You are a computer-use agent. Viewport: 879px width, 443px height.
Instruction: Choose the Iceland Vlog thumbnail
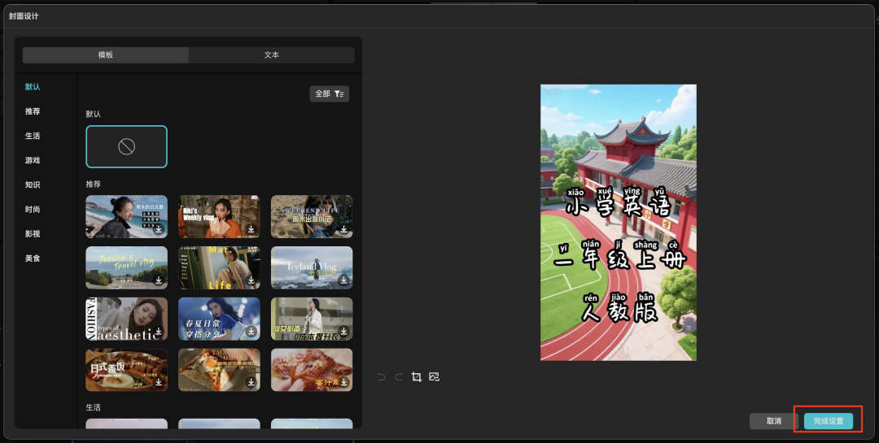[x=312, y=267]
